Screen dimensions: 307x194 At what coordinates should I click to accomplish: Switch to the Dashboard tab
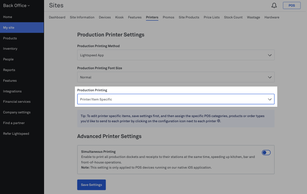(57, 17)
